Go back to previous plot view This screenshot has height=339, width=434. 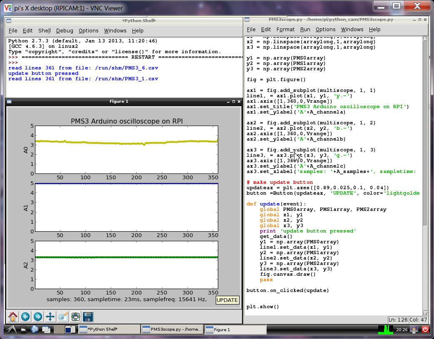tap(25, 317)
